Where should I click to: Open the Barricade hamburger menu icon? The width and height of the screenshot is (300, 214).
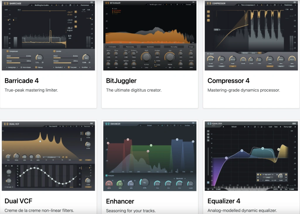[x=91, y=2]
